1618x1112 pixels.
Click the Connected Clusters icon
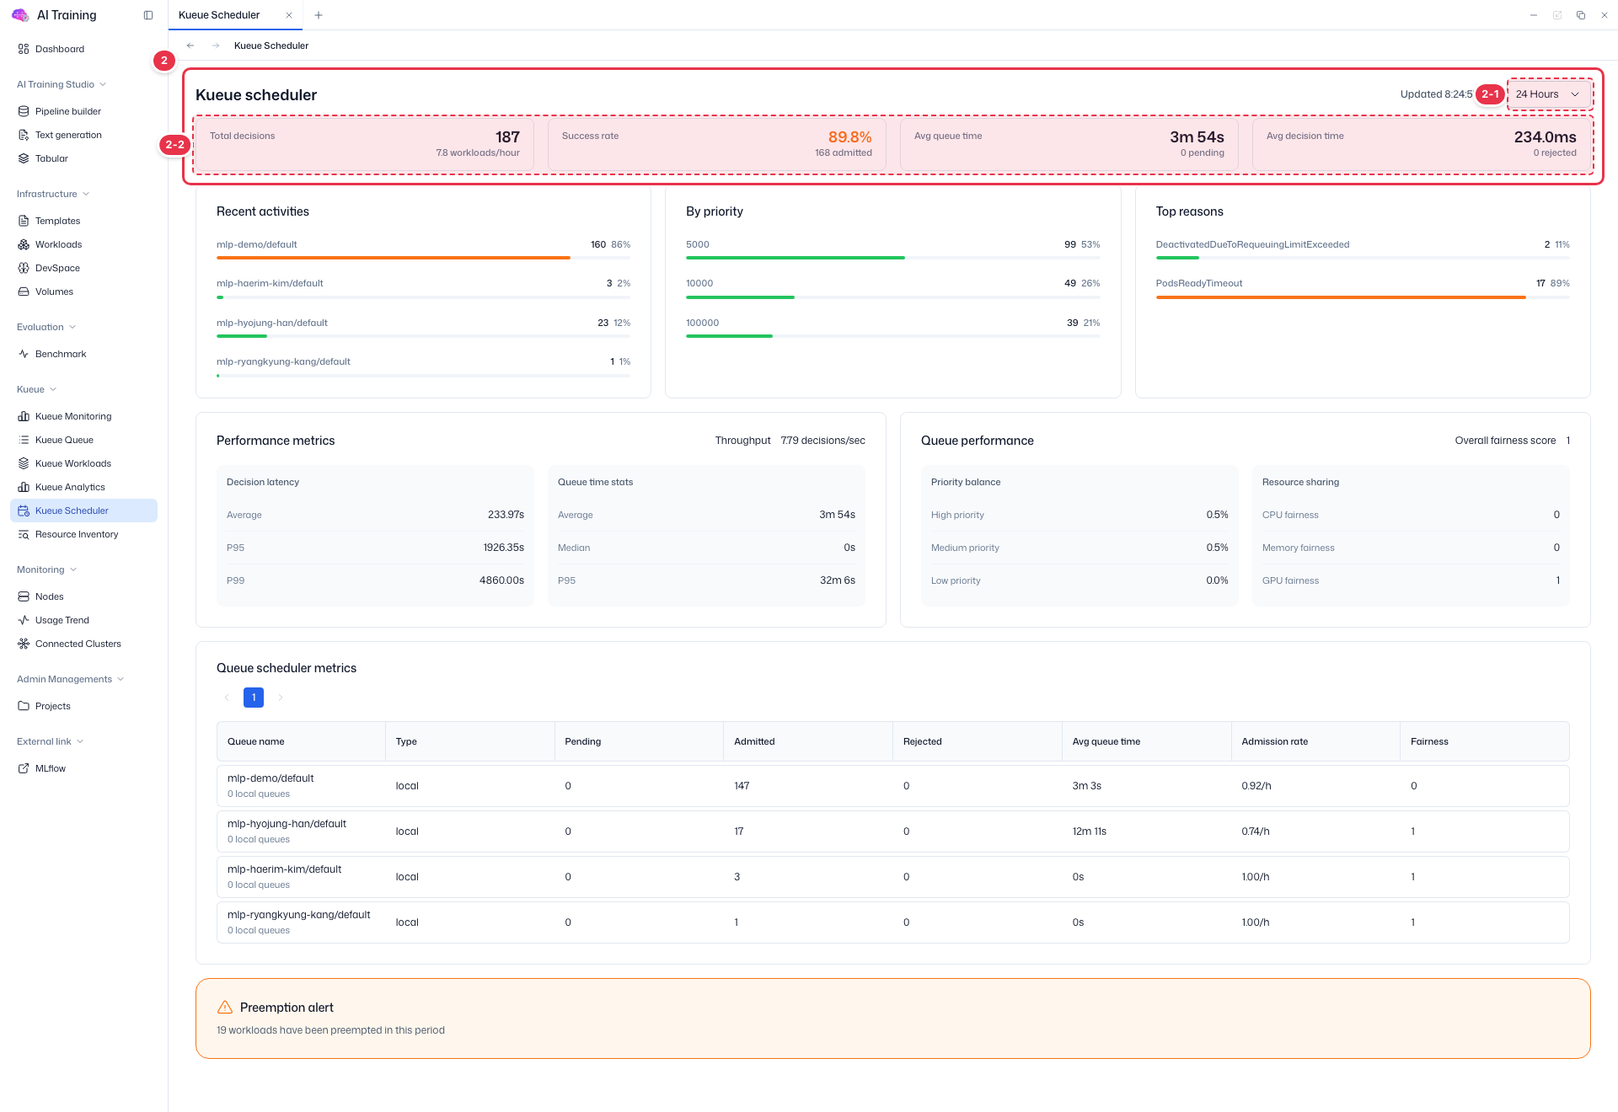click(x=24, y=644)
